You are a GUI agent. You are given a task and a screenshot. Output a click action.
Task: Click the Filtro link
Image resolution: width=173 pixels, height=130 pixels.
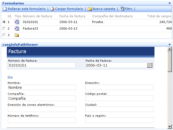click(x=128, y=9)
